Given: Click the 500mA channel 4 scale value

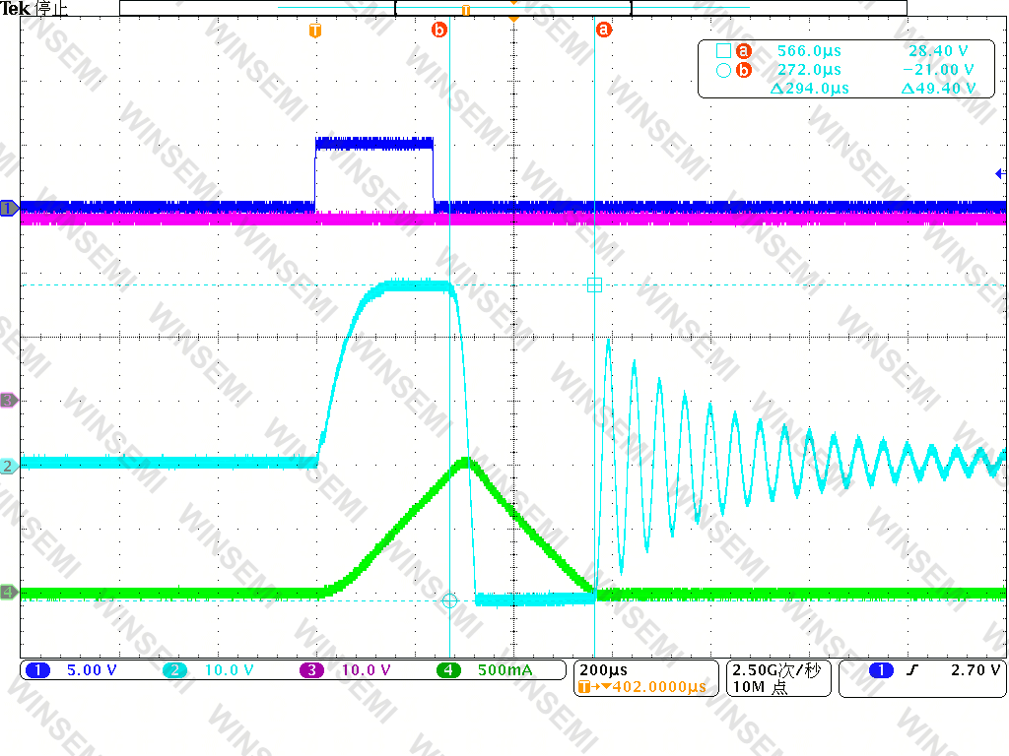Looking at the screenshot, I should tap(505, 670).
